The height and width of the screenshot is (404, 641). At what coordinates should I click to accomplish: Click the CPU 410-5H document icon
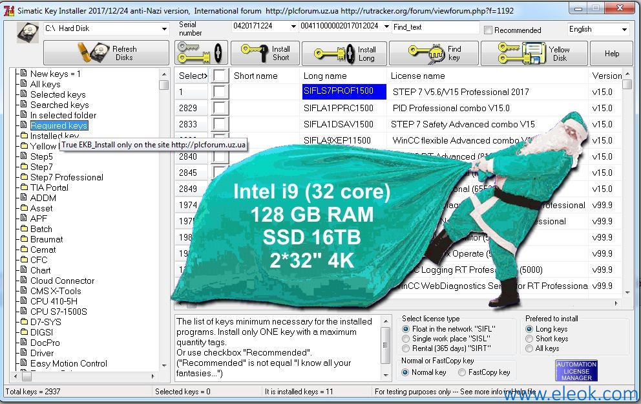[x=24, y=301]
